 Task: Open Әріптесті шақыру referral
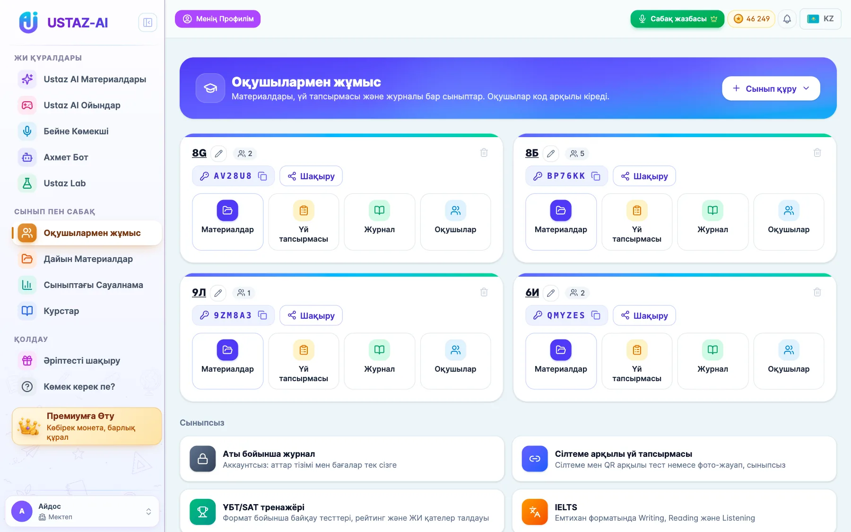88,361
